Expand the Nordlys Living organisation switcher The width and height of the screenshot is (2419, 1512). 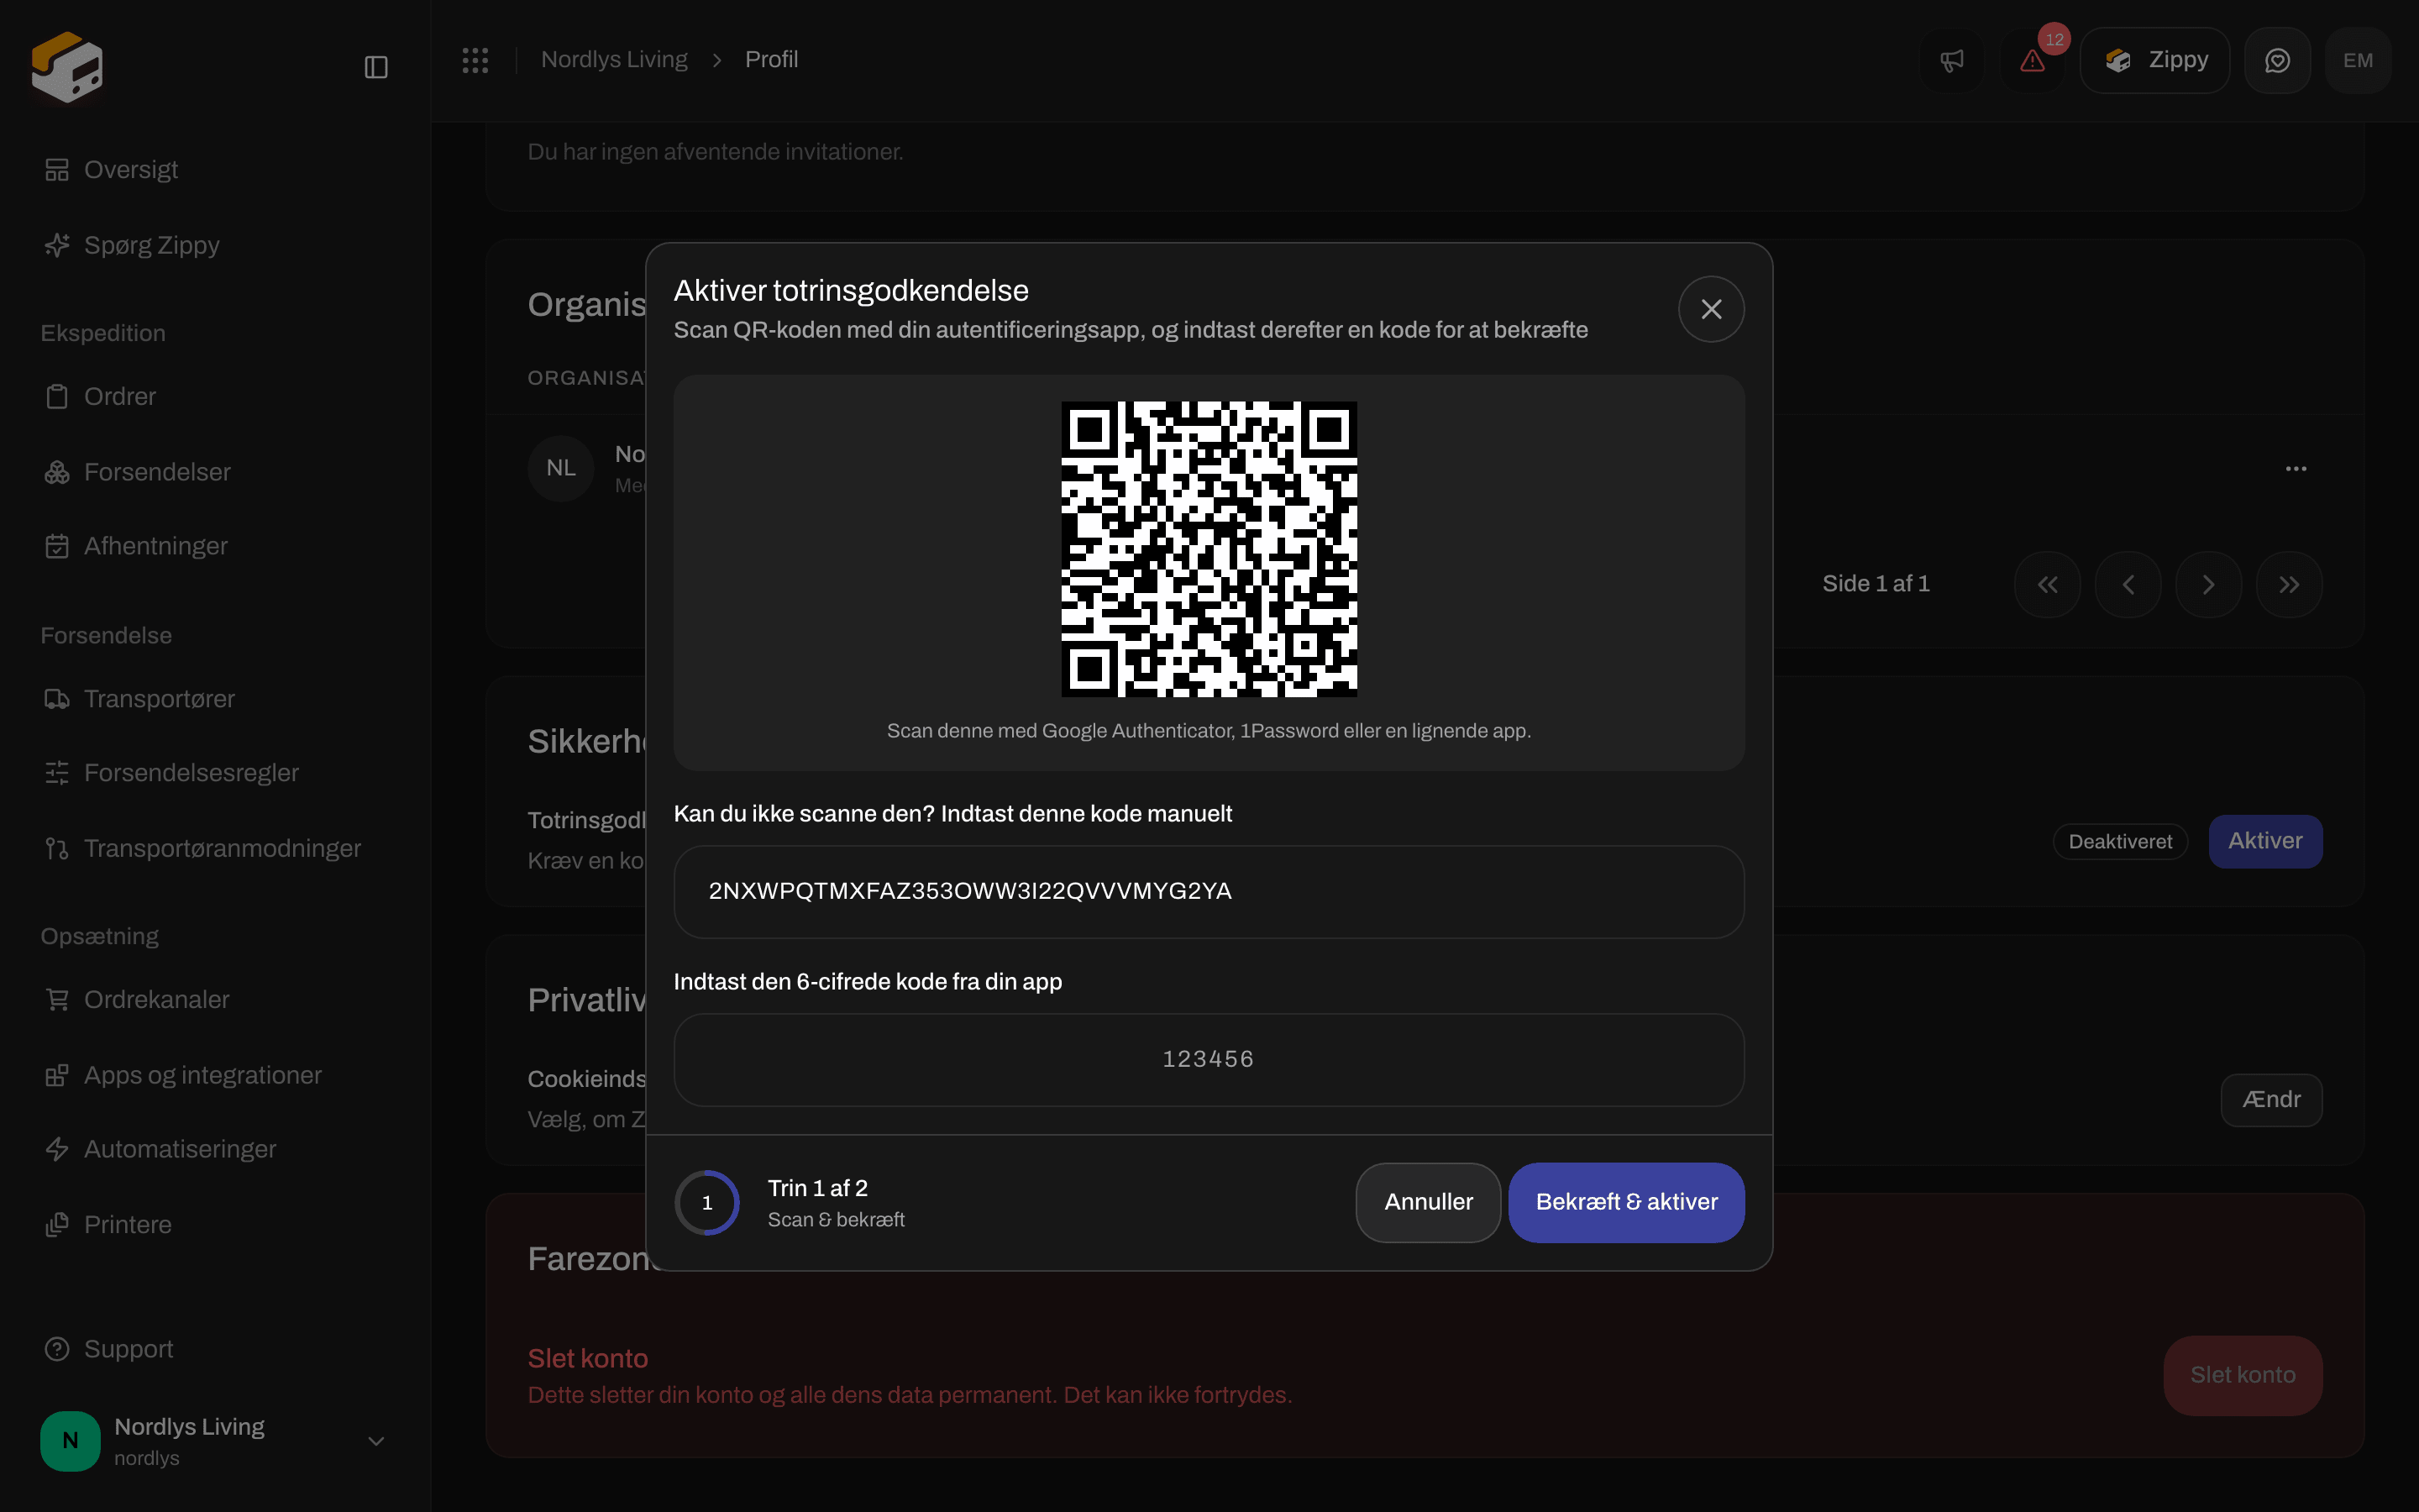(x=215, y=1441)
